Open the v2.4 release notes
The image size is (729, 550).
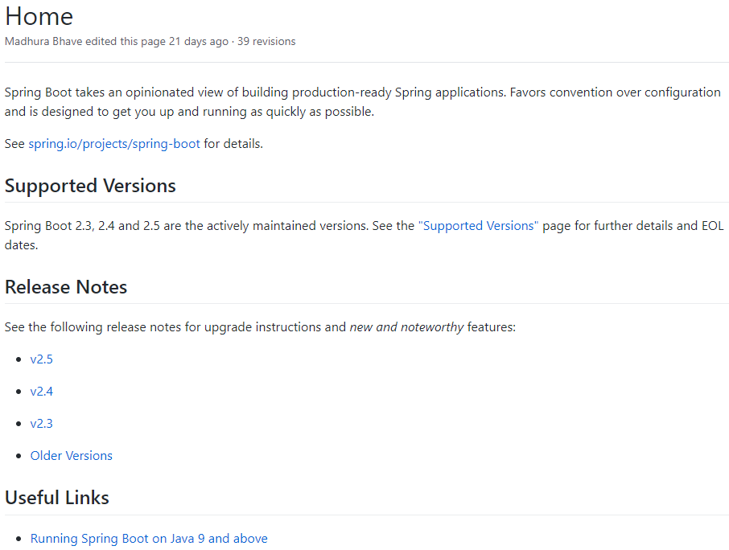(x=42, y=392)
